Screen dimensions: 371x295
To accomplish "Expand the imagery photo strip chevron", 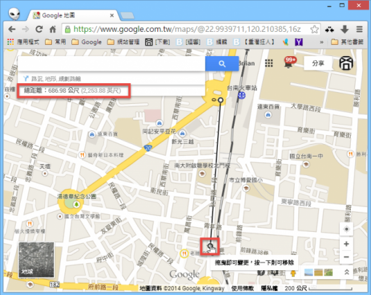I will [347, 272].
